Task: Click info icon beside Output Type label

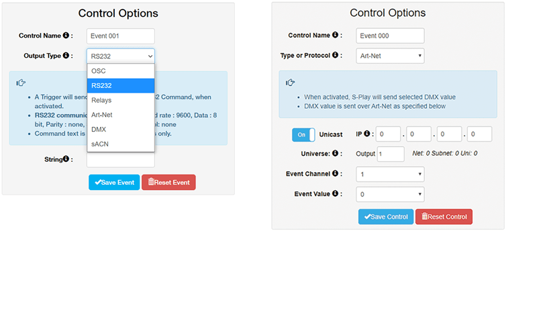Action: pyautogui.click(x=66, y=55)
